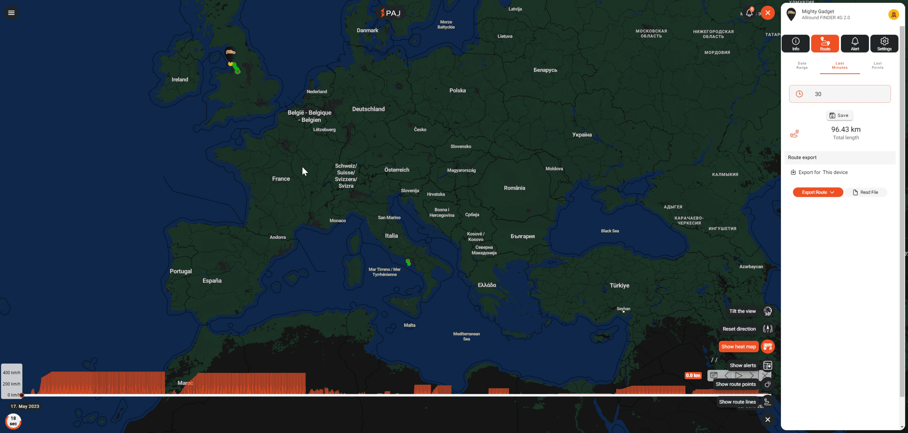Open the hamburger main menu
The width and height of the screenshot is (908, 433).
tap(11, 13)
